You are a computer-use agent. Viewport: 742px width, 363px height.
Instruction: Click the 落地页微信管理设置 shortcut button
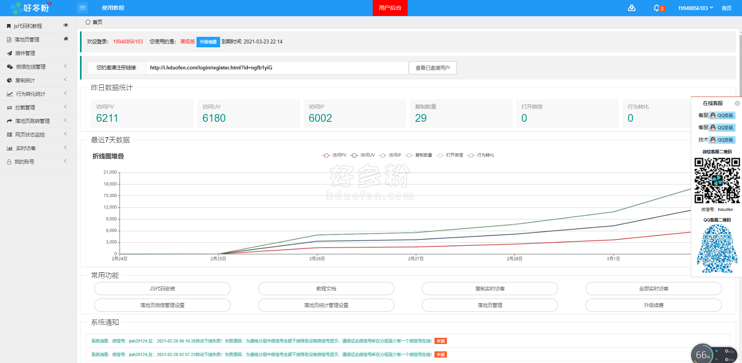[162, 305]
